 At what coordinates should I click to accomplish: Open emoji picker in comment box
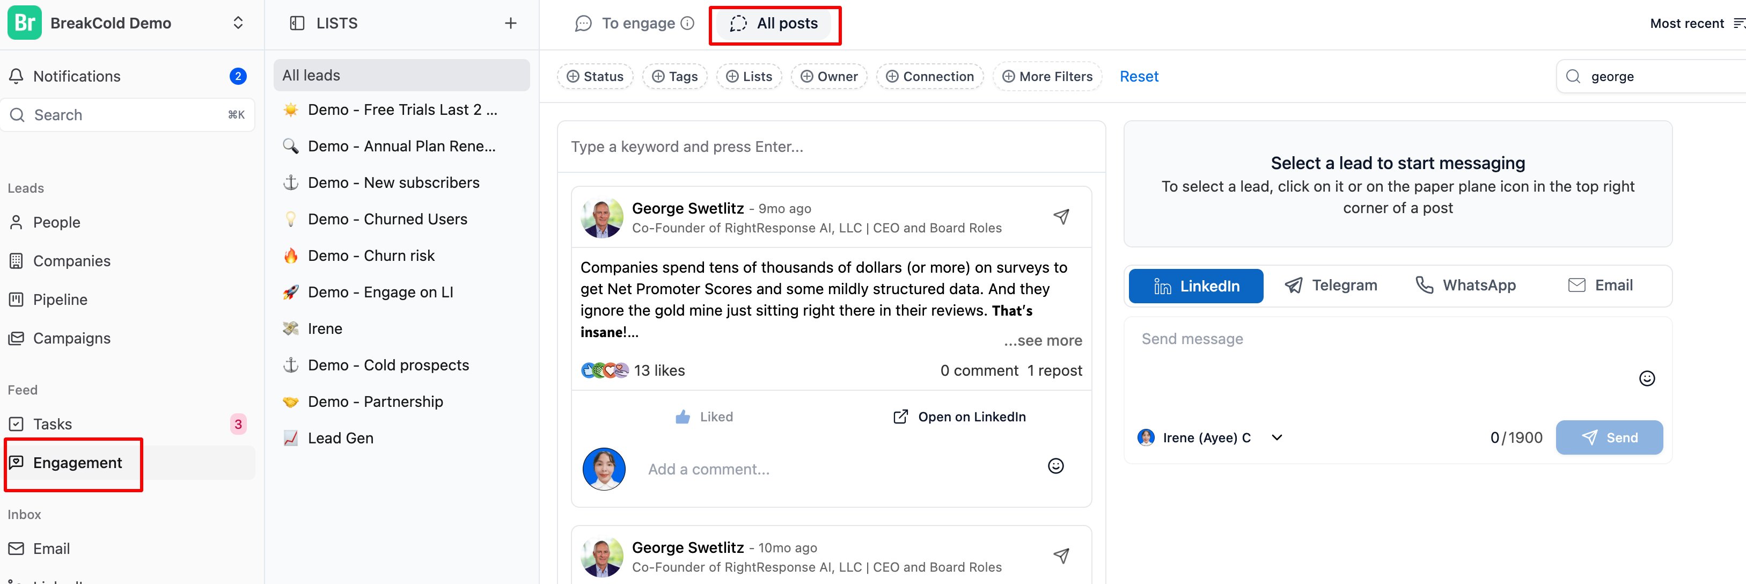(1055, 466)
